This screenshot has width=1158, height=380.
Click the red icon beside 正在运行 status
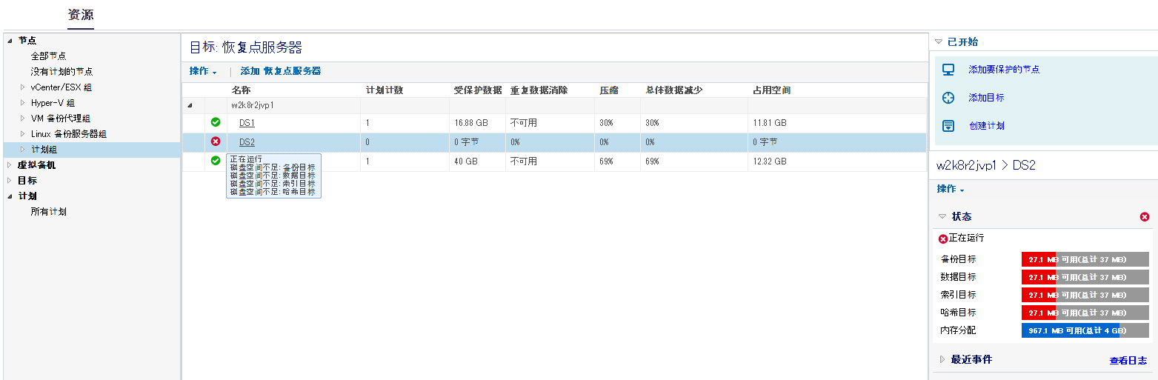coord(943,239)
